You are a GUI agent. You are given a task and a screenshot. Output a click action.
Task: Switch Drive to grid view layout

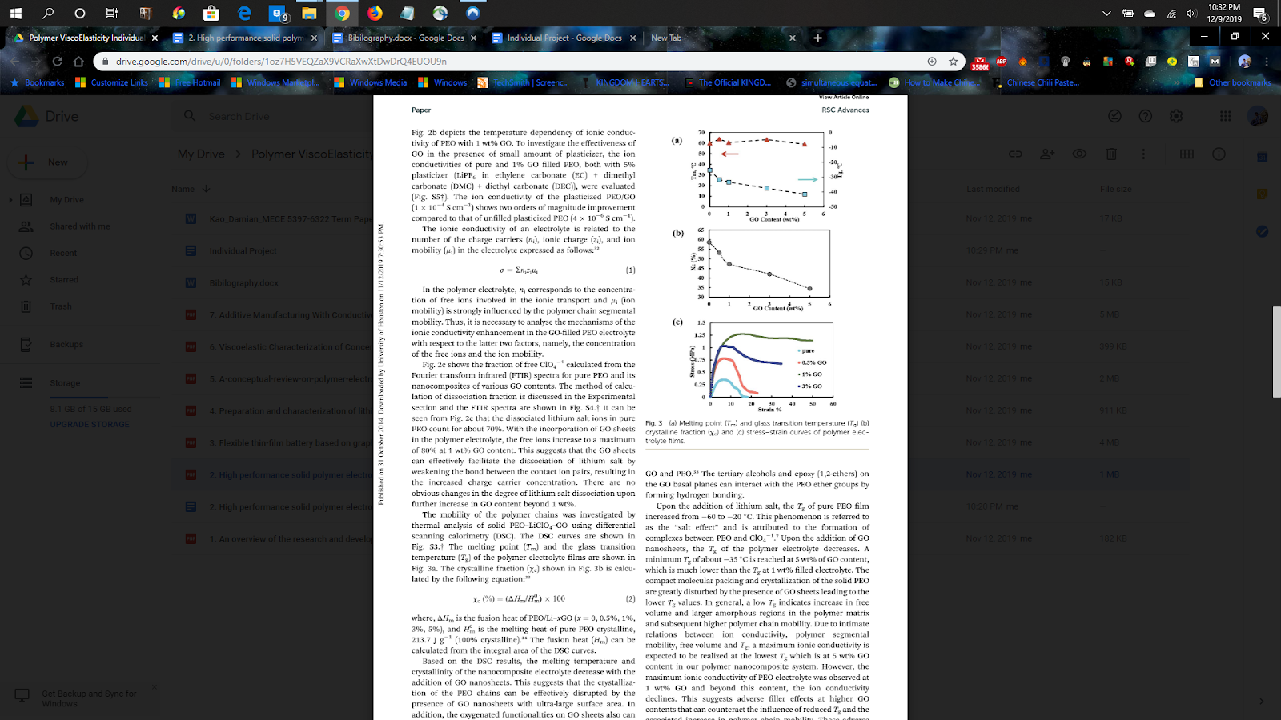1187,154
